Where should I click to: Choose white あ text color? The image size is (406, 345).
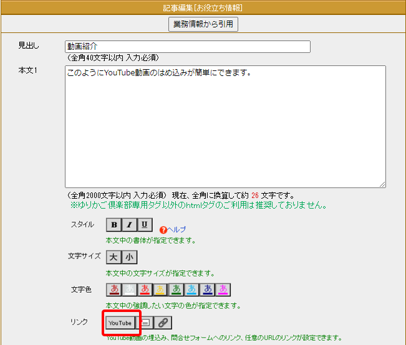[x=130, y=290]
